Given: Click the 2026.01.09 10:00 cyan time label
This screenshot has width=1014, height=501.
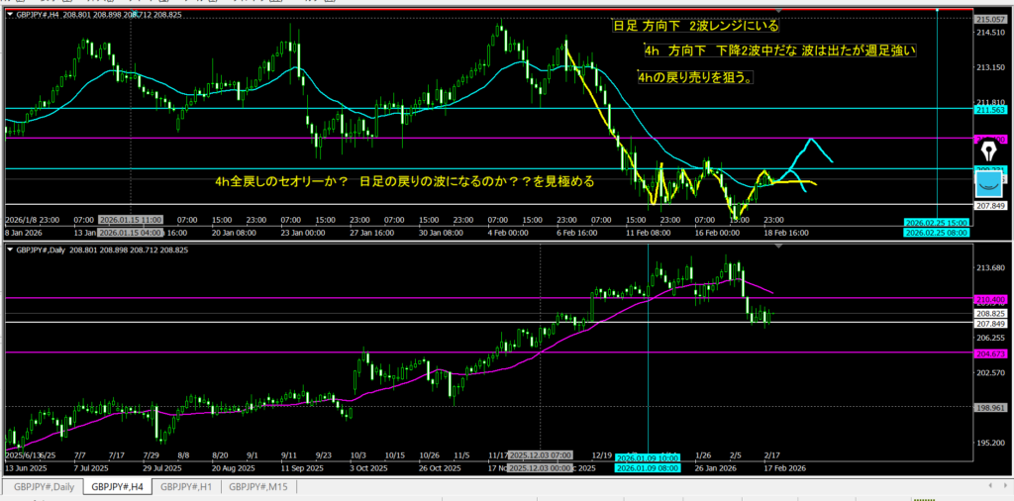Looking at the screenshot, I should [647, 458].
